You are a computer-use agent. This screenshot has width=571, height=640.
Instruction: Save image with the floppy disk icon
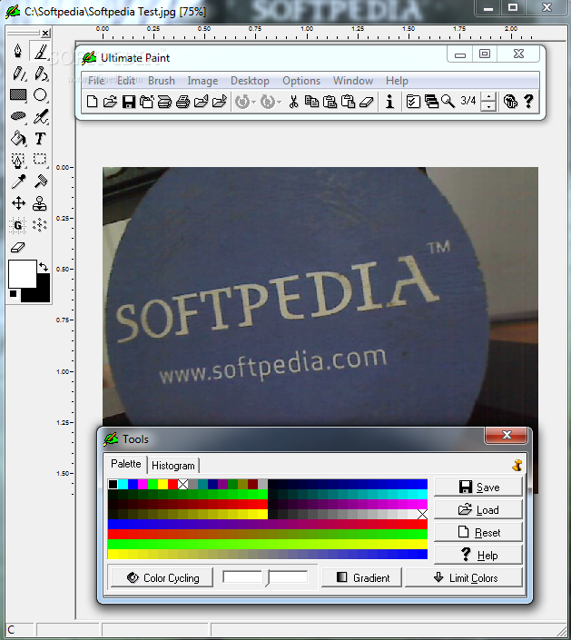[x=129, y=102]
